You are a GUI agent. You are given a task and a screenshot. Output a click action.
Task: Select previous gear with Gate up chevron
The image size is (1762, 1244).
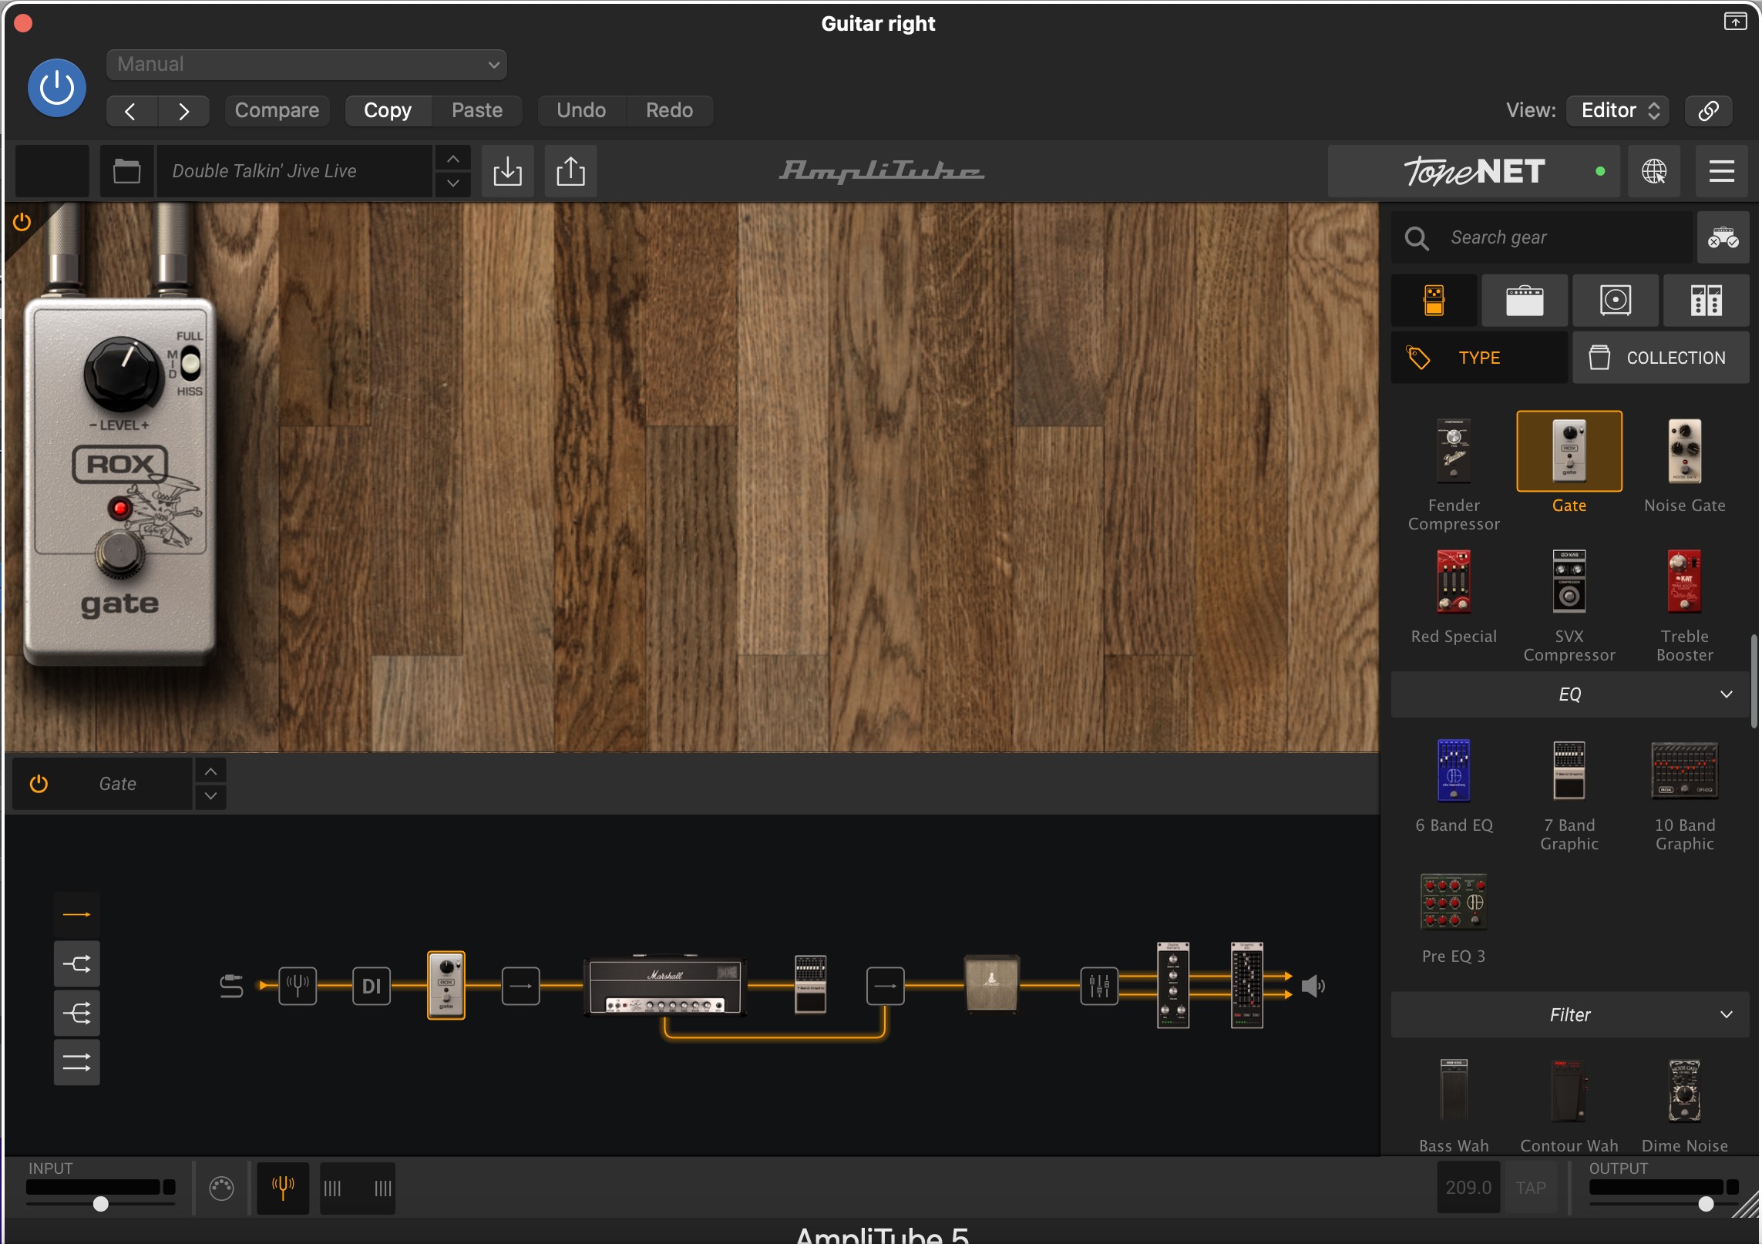click(210, 772)
